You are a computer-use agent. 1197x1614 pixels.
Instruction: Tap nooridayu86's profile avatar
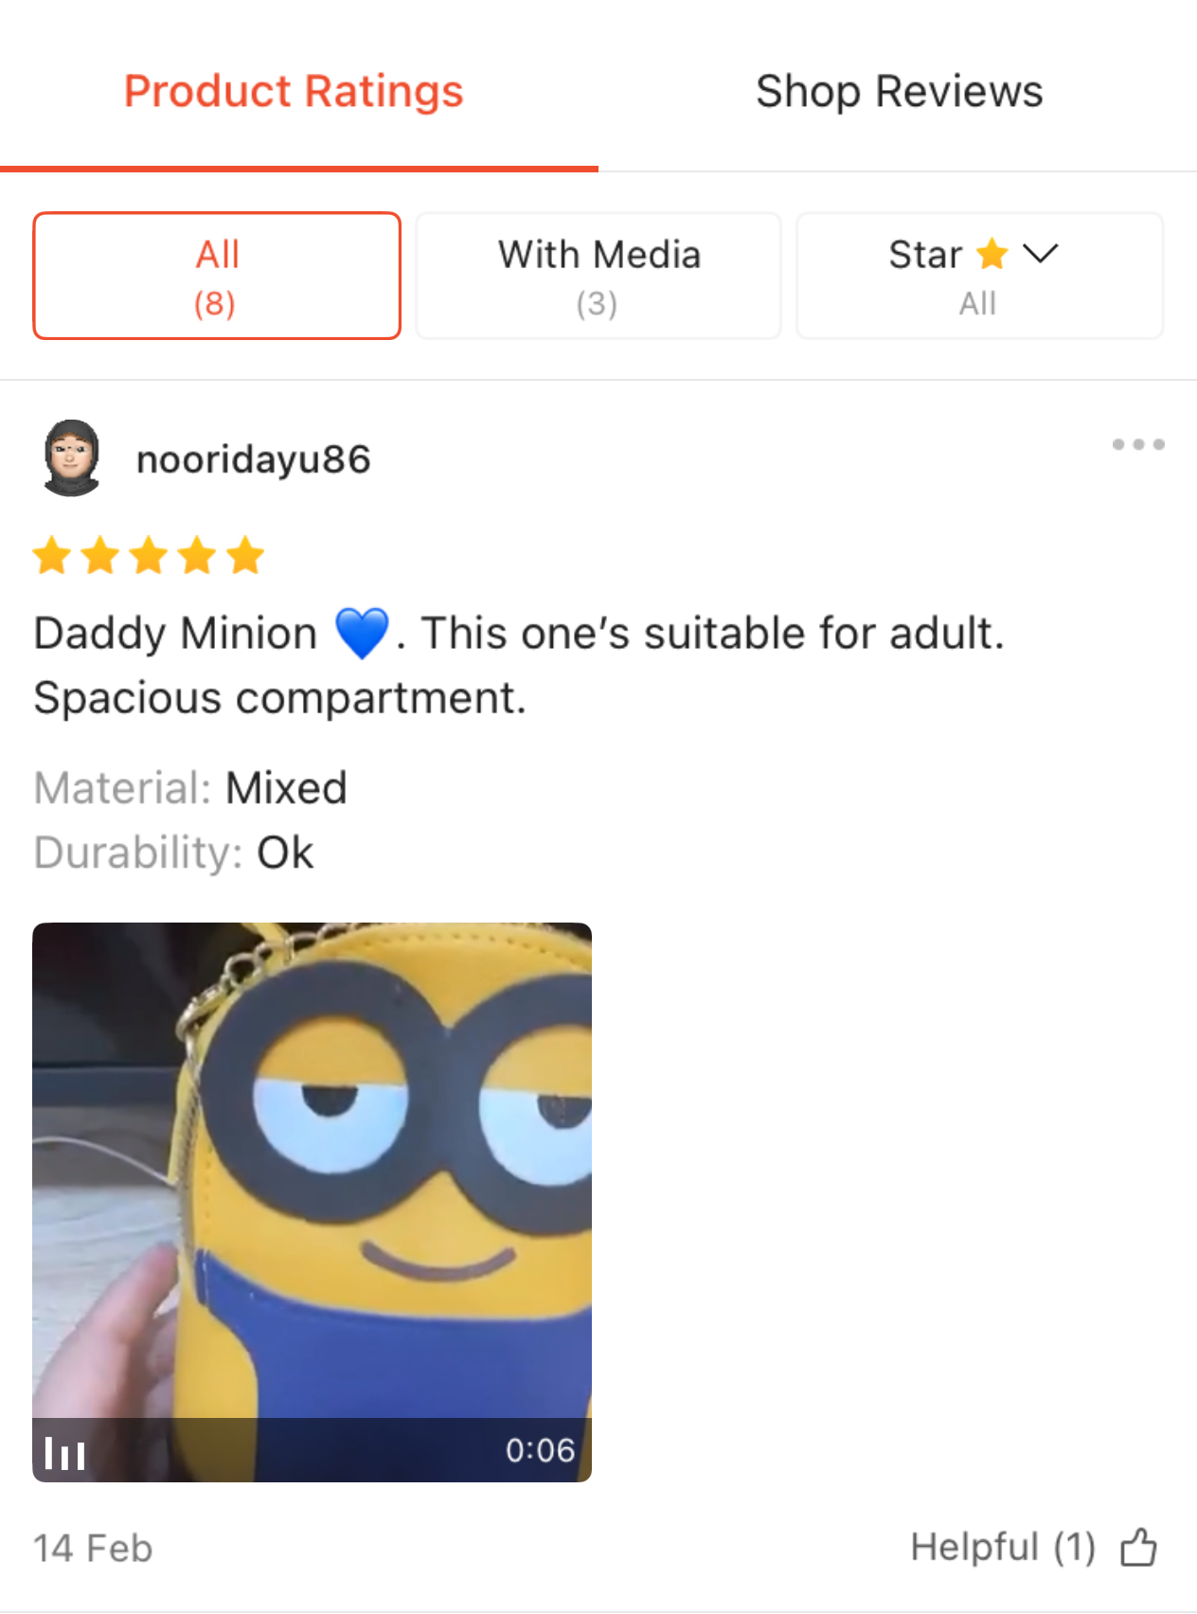71,458
